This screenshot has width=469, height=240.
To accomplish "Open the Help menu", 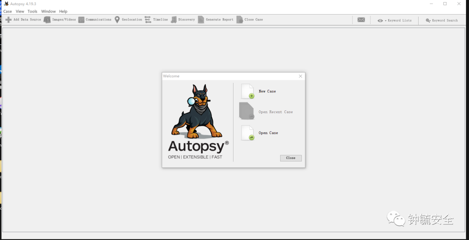I will click(63, 11).
